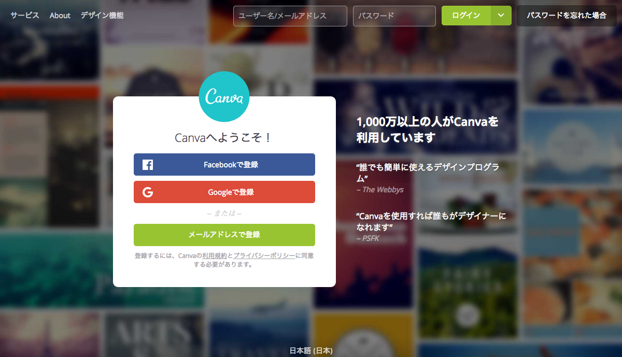Open the dropdown arrow beside ログイン
The width and height of the screenshot is (622, 357).
coord(501,16)
